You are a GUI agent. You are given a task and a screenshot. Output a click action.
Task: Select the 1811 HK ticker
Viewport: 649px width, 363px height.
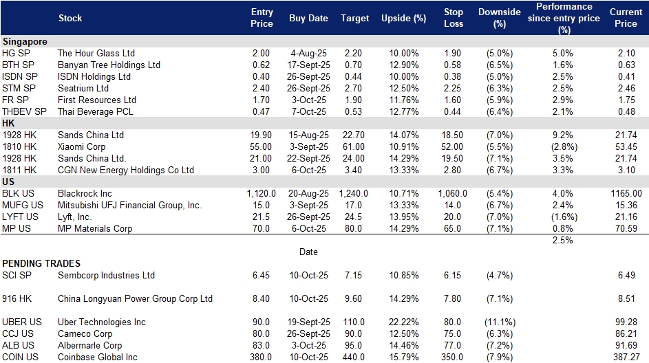point(19,170)
